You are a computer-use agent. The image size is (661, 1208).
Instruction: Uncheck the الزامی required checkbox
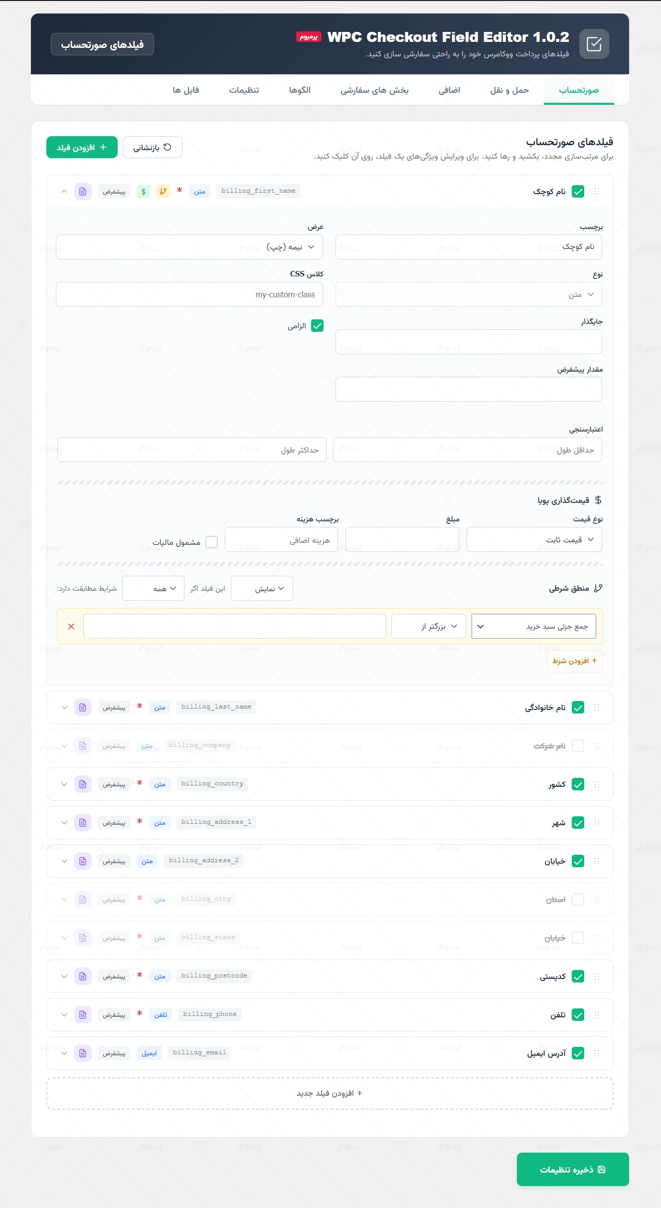[317, 325]
